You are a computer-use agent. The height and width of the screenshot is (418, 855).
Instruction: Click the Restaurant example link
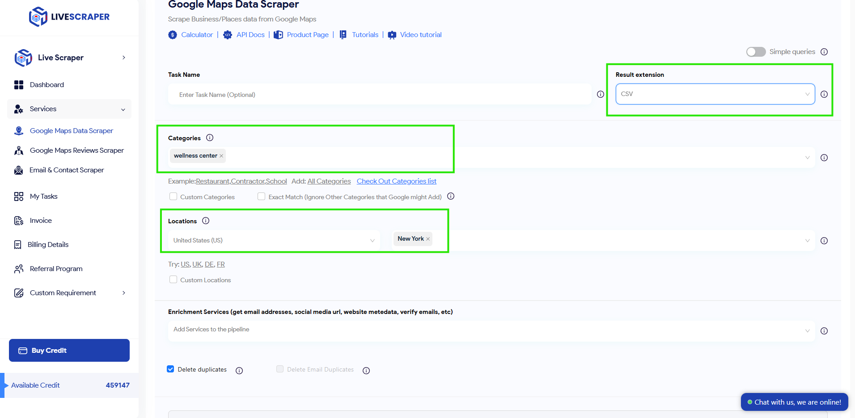(x=212, y=181)
